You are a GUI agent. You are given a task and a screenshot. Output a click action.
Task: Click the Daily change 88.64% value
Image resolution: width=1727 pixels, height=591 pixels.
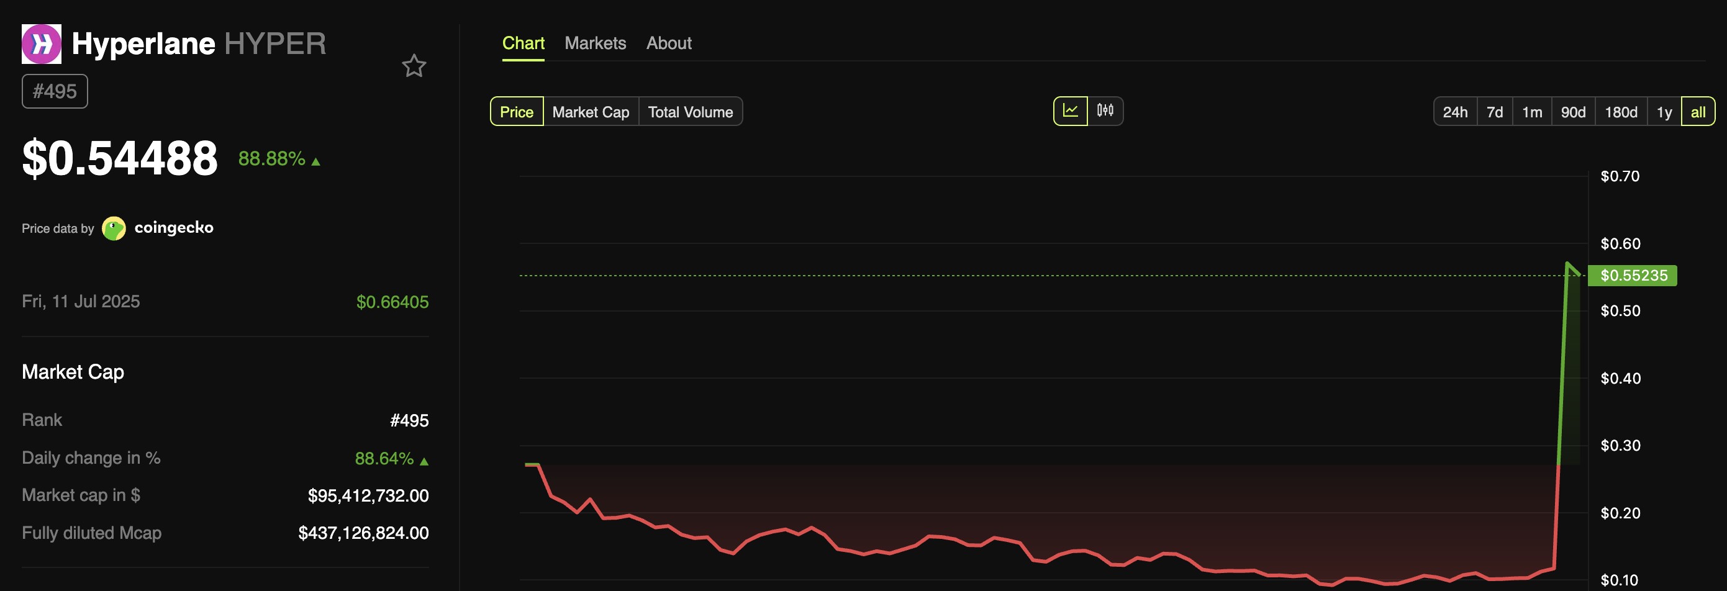(391, 458)
